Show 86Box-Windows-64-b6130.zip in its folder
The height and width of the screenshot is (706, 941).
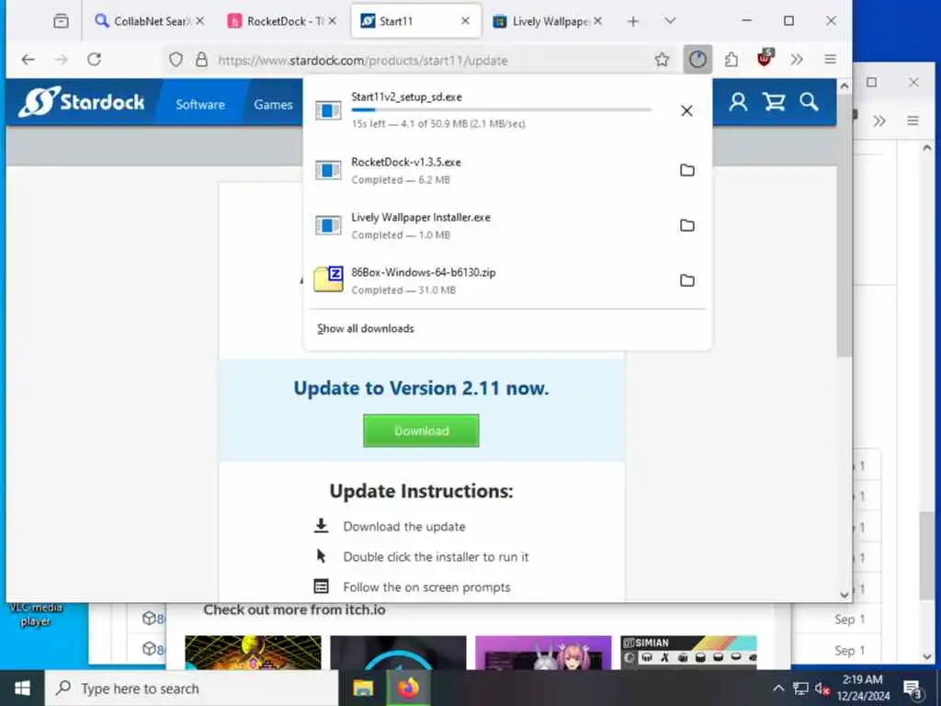click(687, 280)
